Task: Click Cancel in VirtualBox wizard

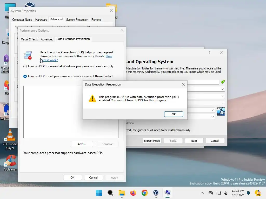Action: click(215, 141)
